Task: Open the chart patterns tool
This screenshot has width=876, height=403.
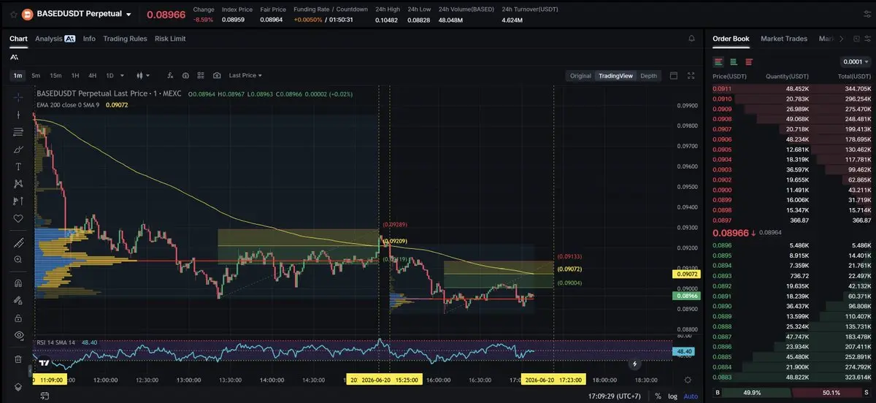Action: [18, 183]
